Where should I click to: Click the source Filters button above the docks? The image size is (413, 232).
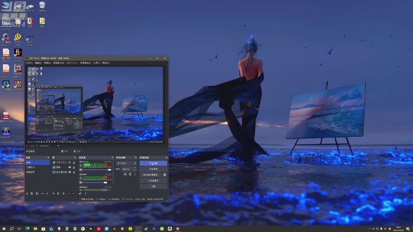pos(77,151)
